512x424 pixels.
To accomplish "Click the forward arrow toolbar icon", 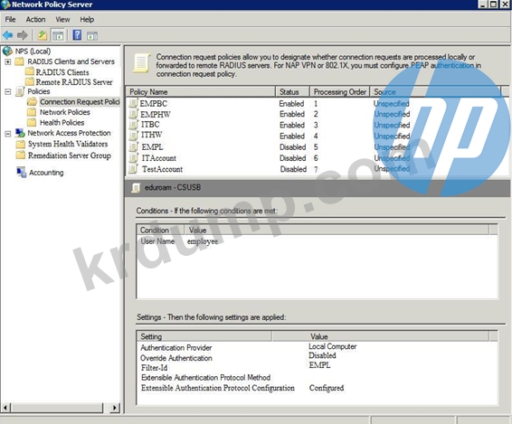I will (23, 35).
